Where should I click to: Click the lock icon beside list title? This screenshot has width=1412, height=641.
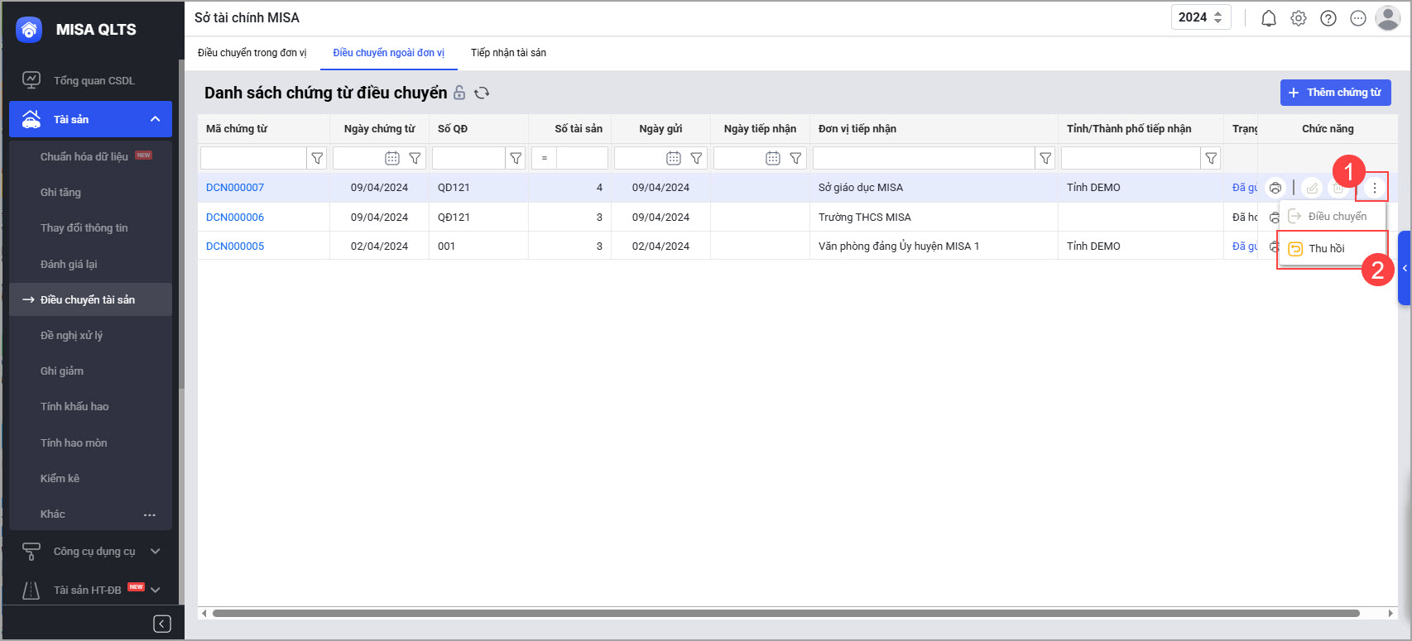pos(459,93)
